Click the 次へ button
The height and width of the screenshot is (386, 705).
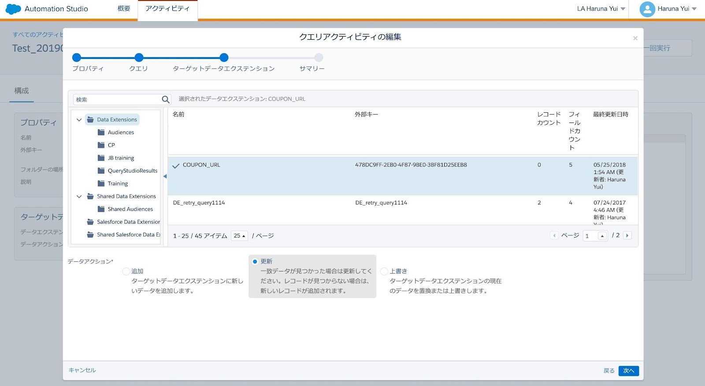629,371
